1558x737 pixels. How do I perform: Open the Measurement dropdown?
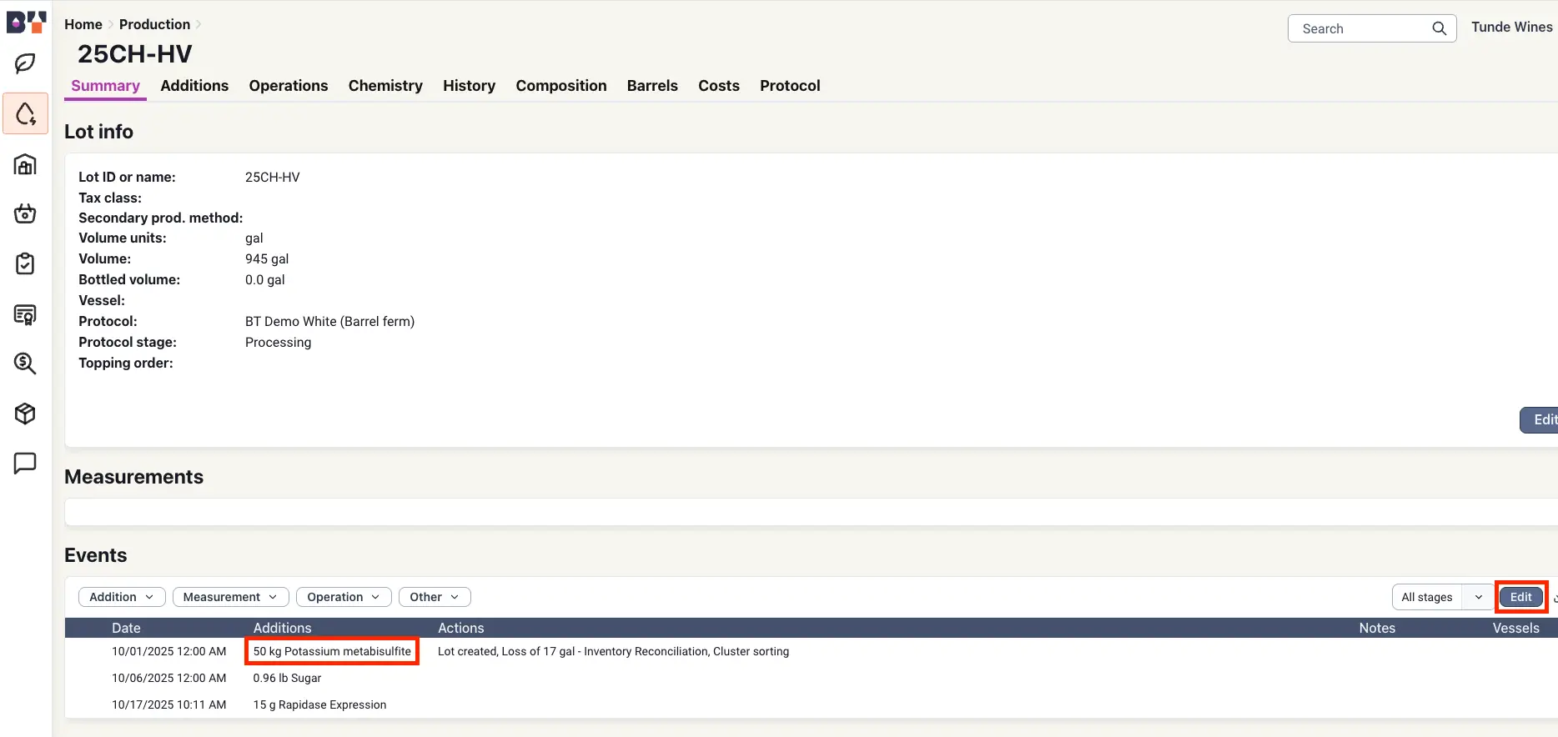(230, 597)
